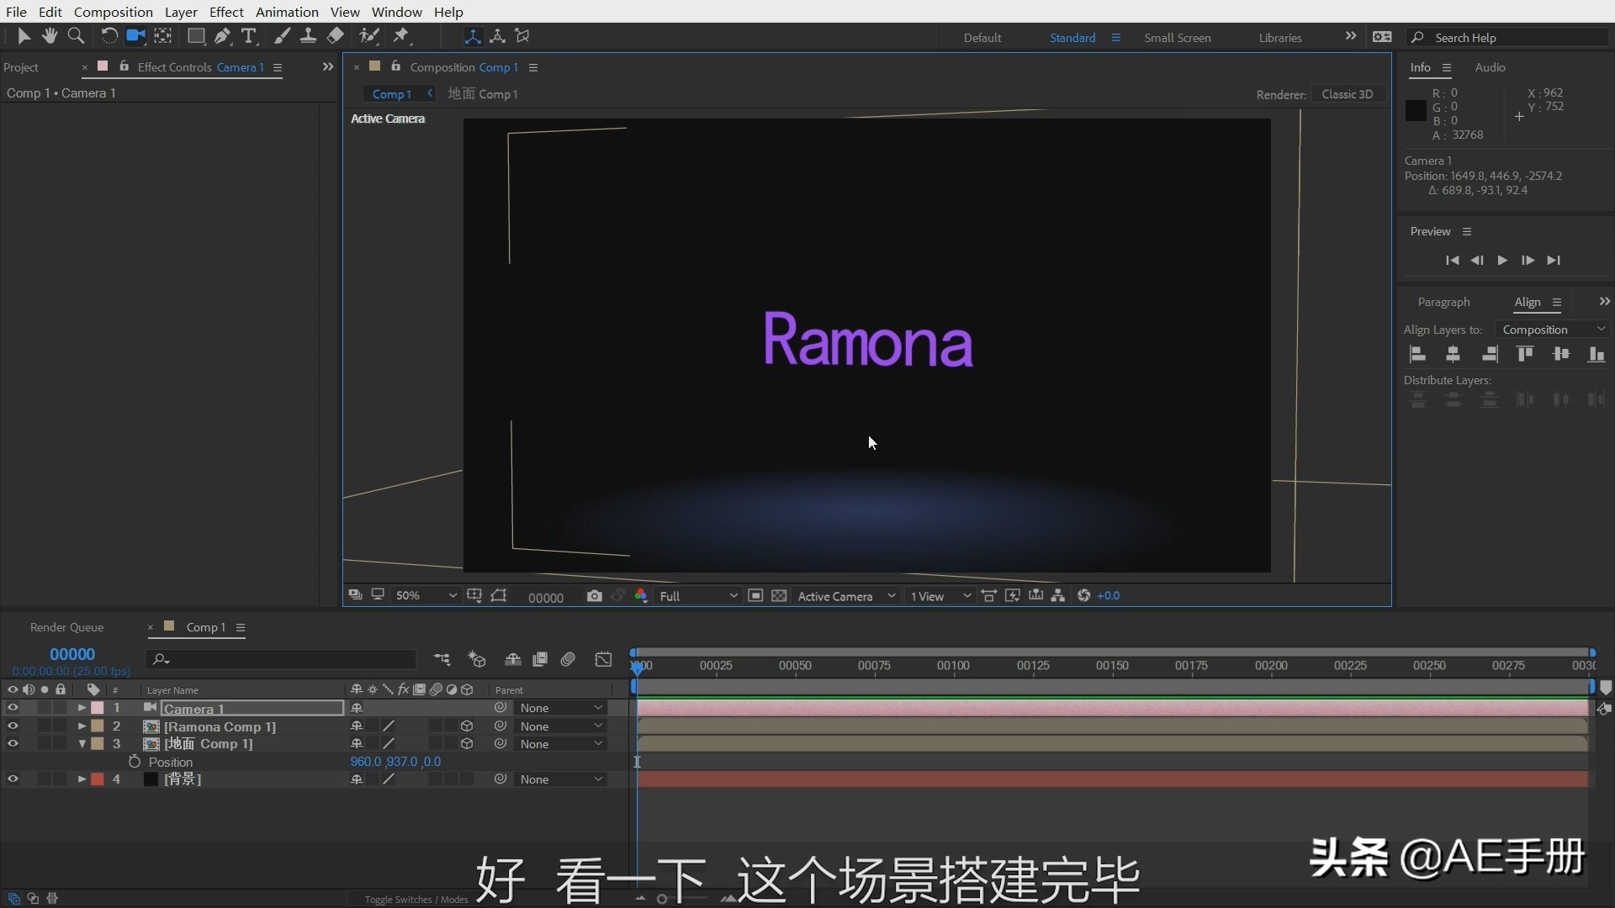1615x908 pixels.
Task: Click the Position stopwatch icon
Action: [135, 762]
